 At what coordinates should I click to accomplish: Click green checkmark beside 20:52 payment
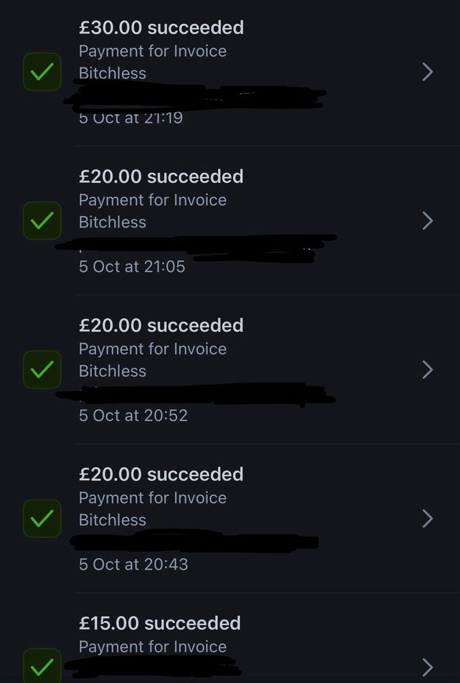42,370
